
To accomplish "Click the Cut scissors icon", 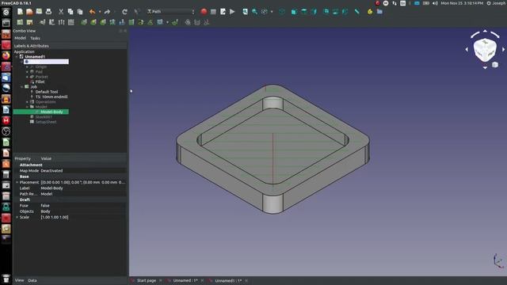I will pos(61,12).
